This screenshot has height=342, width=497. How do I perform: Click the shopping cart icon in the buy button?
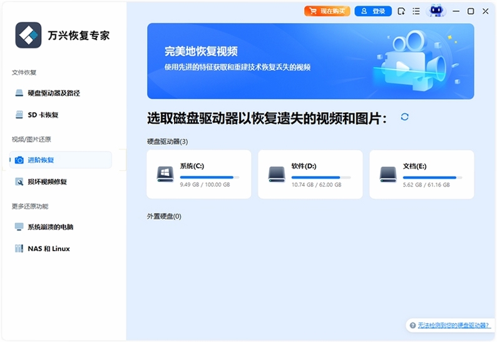313,11
